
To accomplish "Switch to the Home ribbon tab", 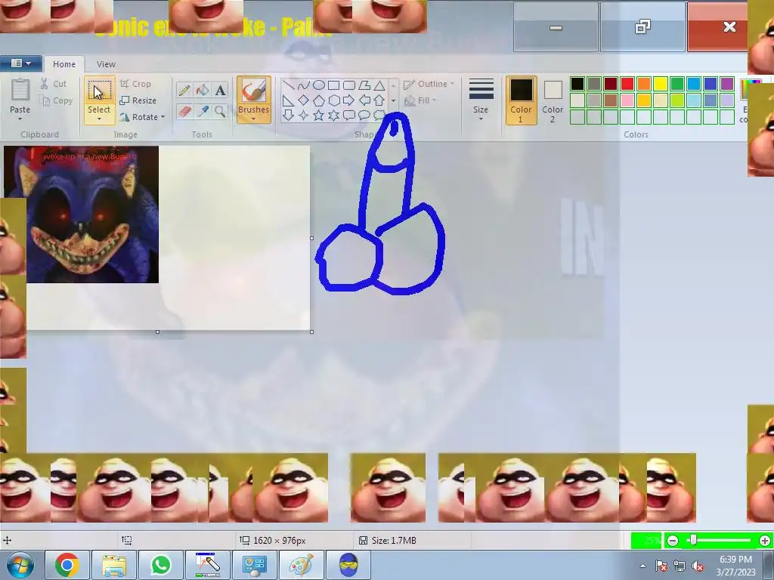I will [x=64, y=64].
